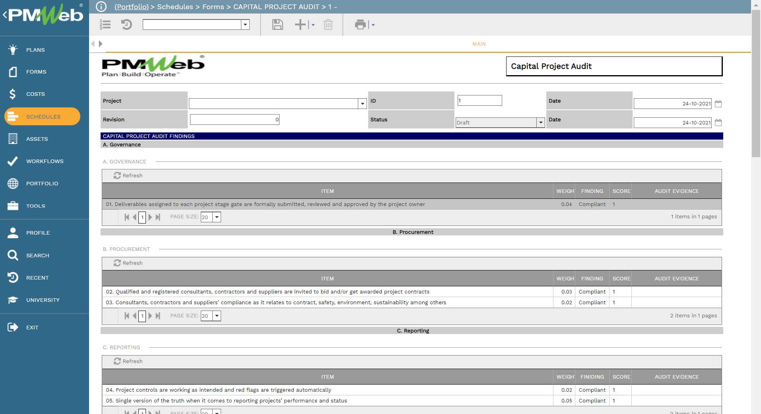This screenshot has height=414, width=761.
Task: Click the Exit door icon
Action: 13,327
